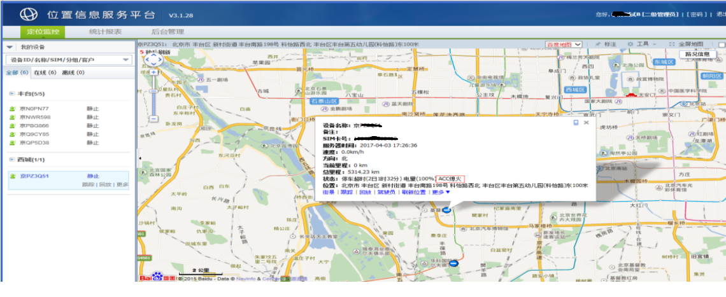Toggle the 路况信息 traffic info button

697,54
